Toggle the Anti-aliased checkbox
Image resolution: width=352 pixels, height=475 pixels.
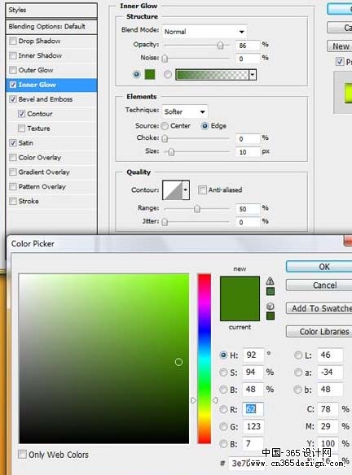click(x=202, y=190)
